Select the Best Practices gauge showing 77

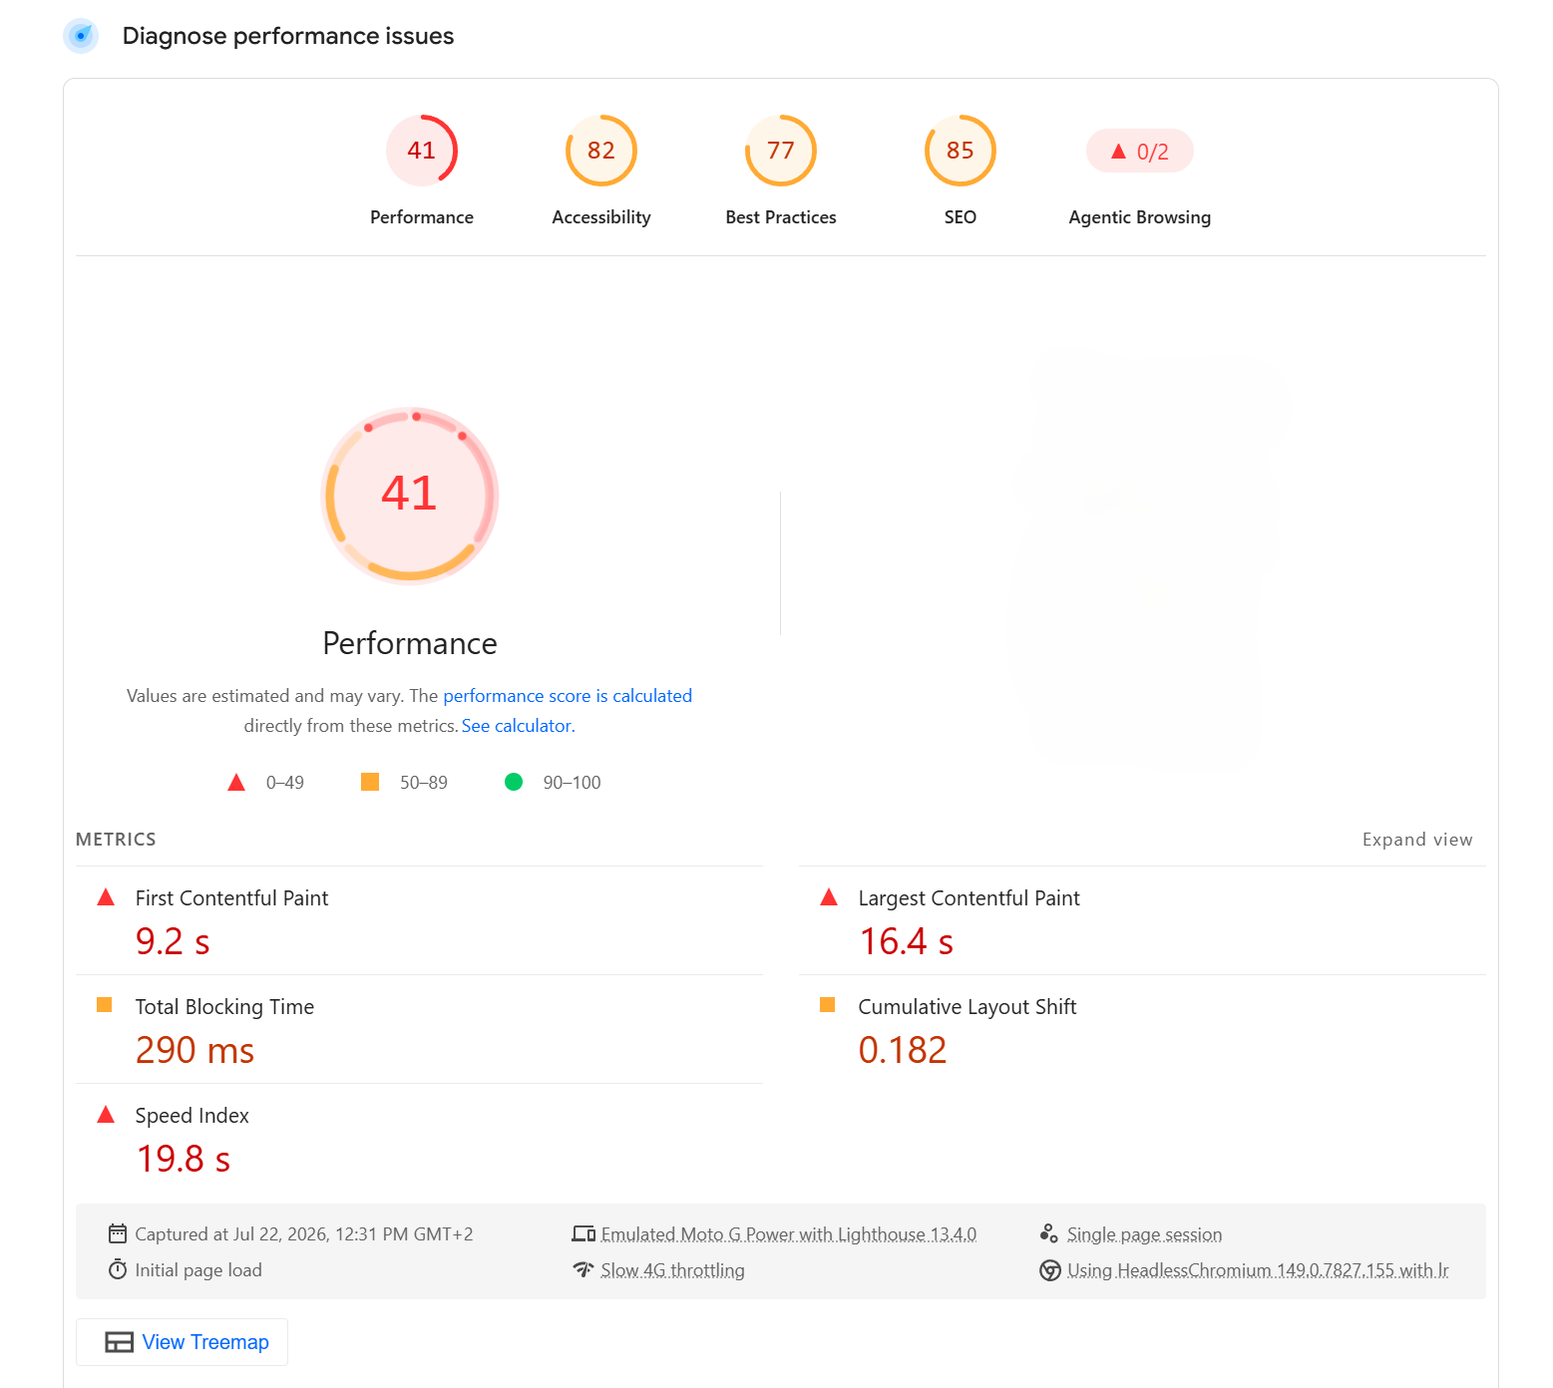pyautogui.click(x=781, y=151)
